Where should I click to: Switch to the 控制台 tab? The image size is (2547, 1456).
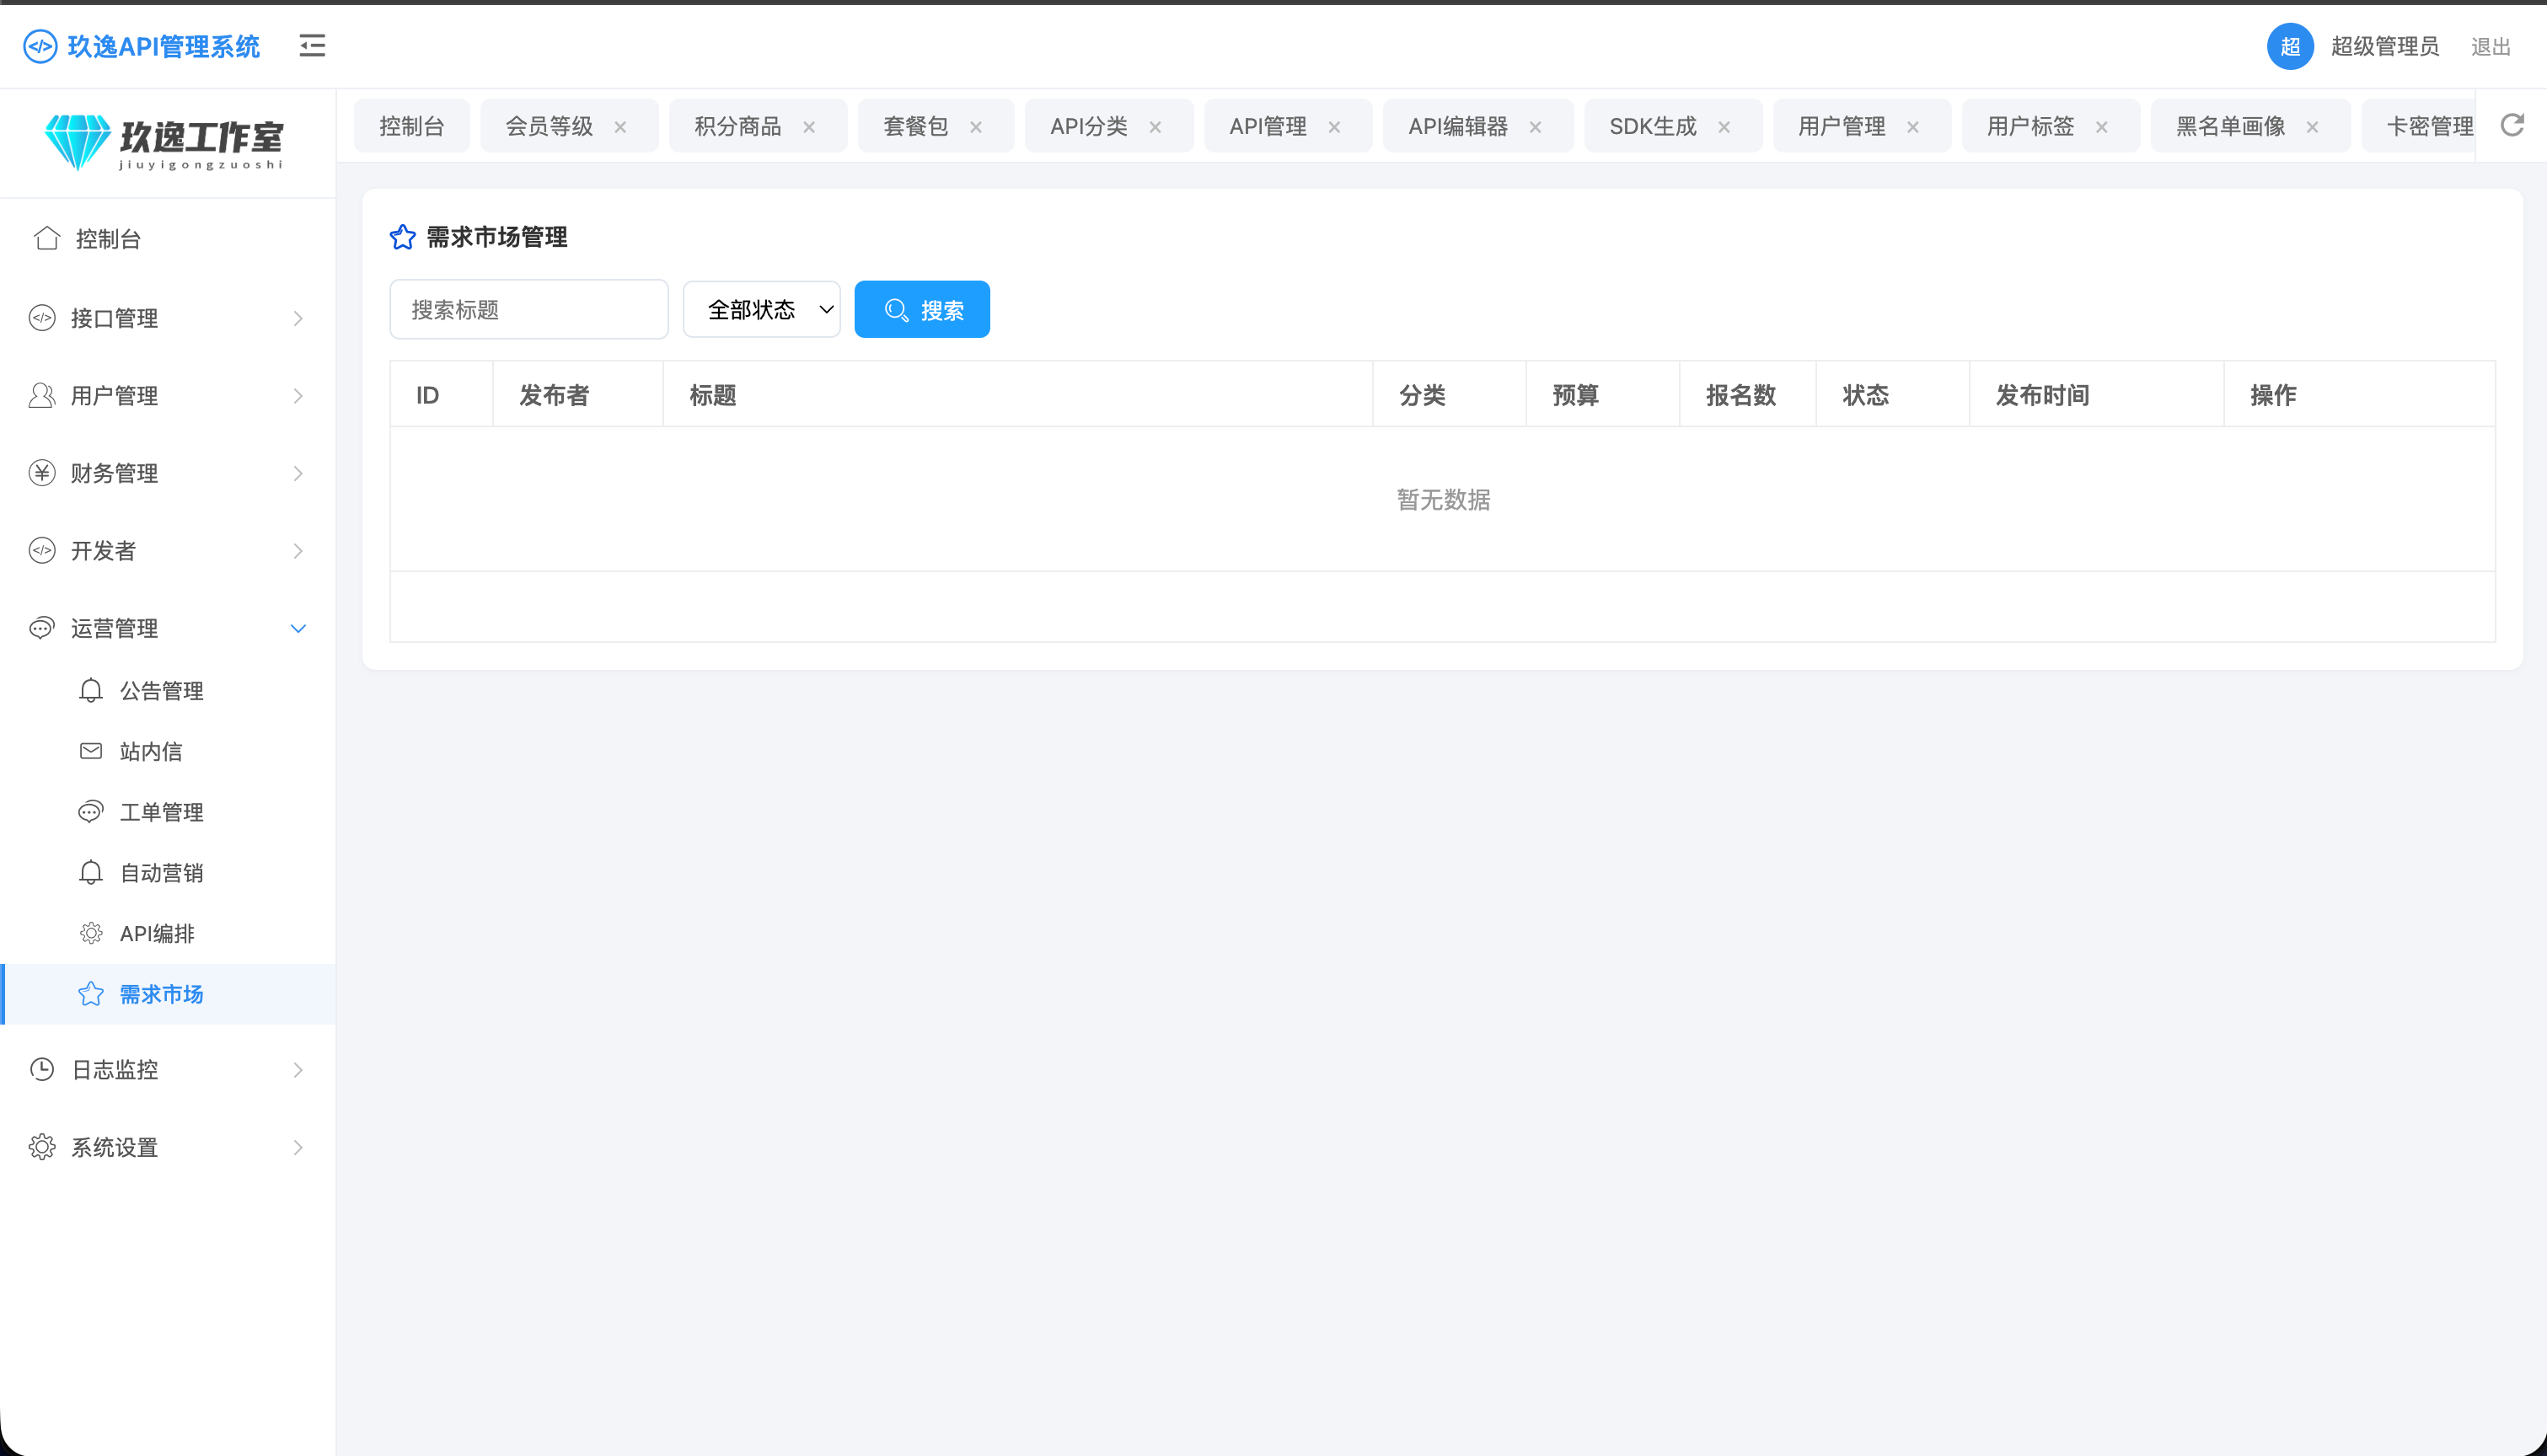click(x=411, y=126)
